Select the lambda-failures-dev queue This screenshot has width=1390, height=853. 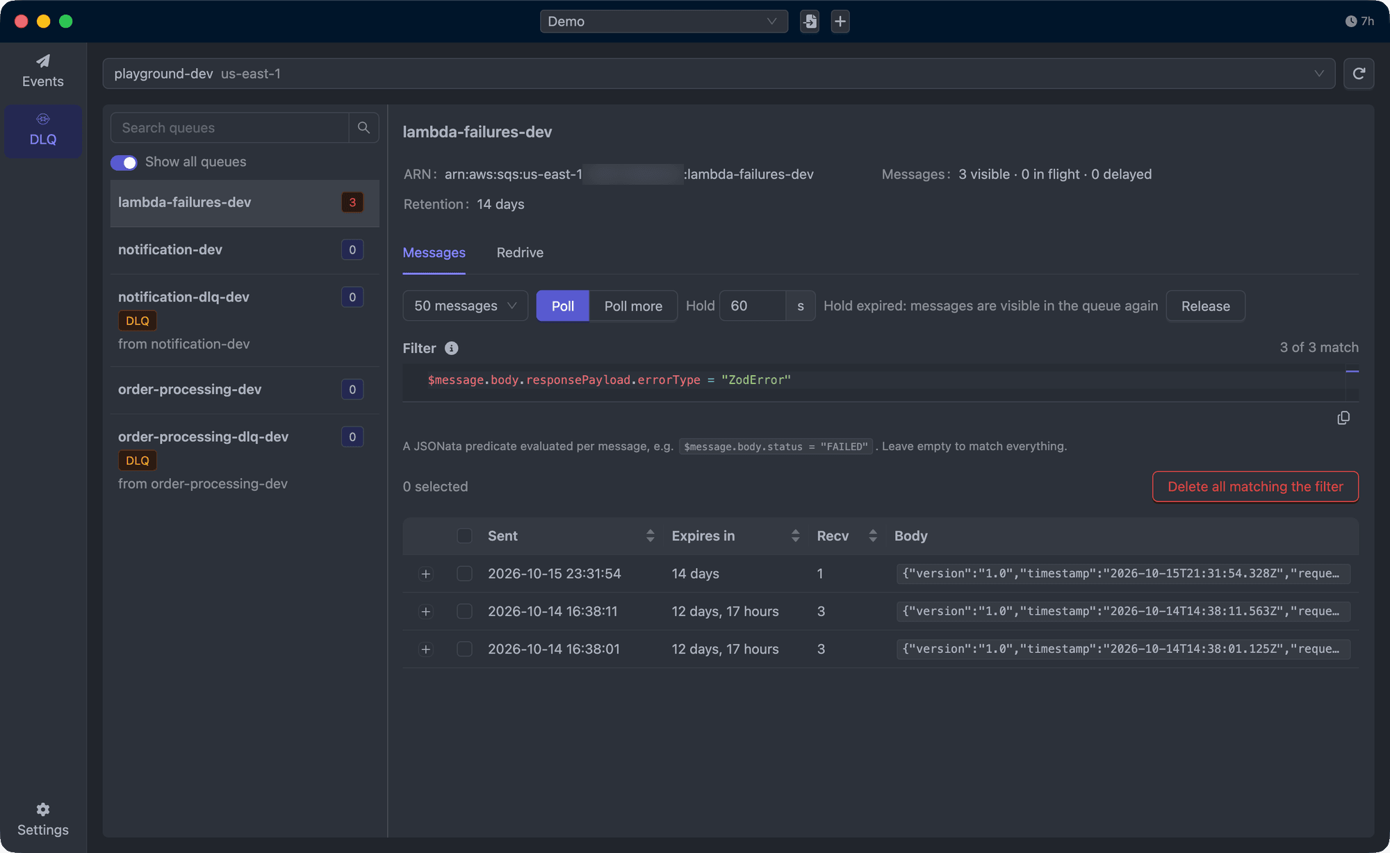point(245,203)
